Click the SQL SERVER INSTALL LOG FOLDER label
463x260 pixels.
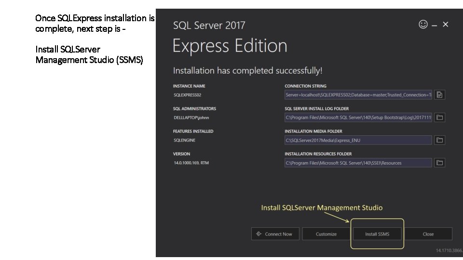point(316,109)
